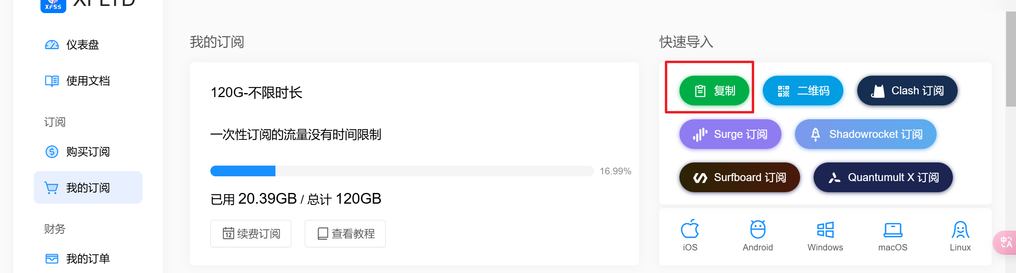Image resolution: width=1016 pixels, height=273 pixels.
Task: Show subscription QR code via 二维码
Action: click(x=802, y=90)
